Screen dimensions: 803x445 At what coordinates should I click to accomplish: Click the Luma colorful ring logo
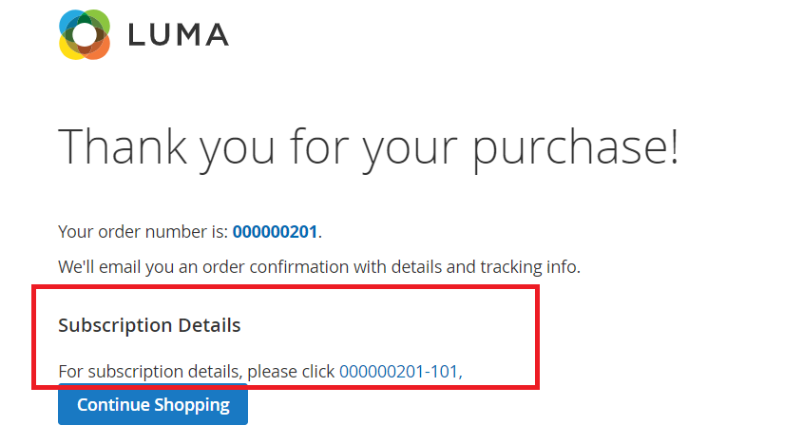(x=84, y=35)
